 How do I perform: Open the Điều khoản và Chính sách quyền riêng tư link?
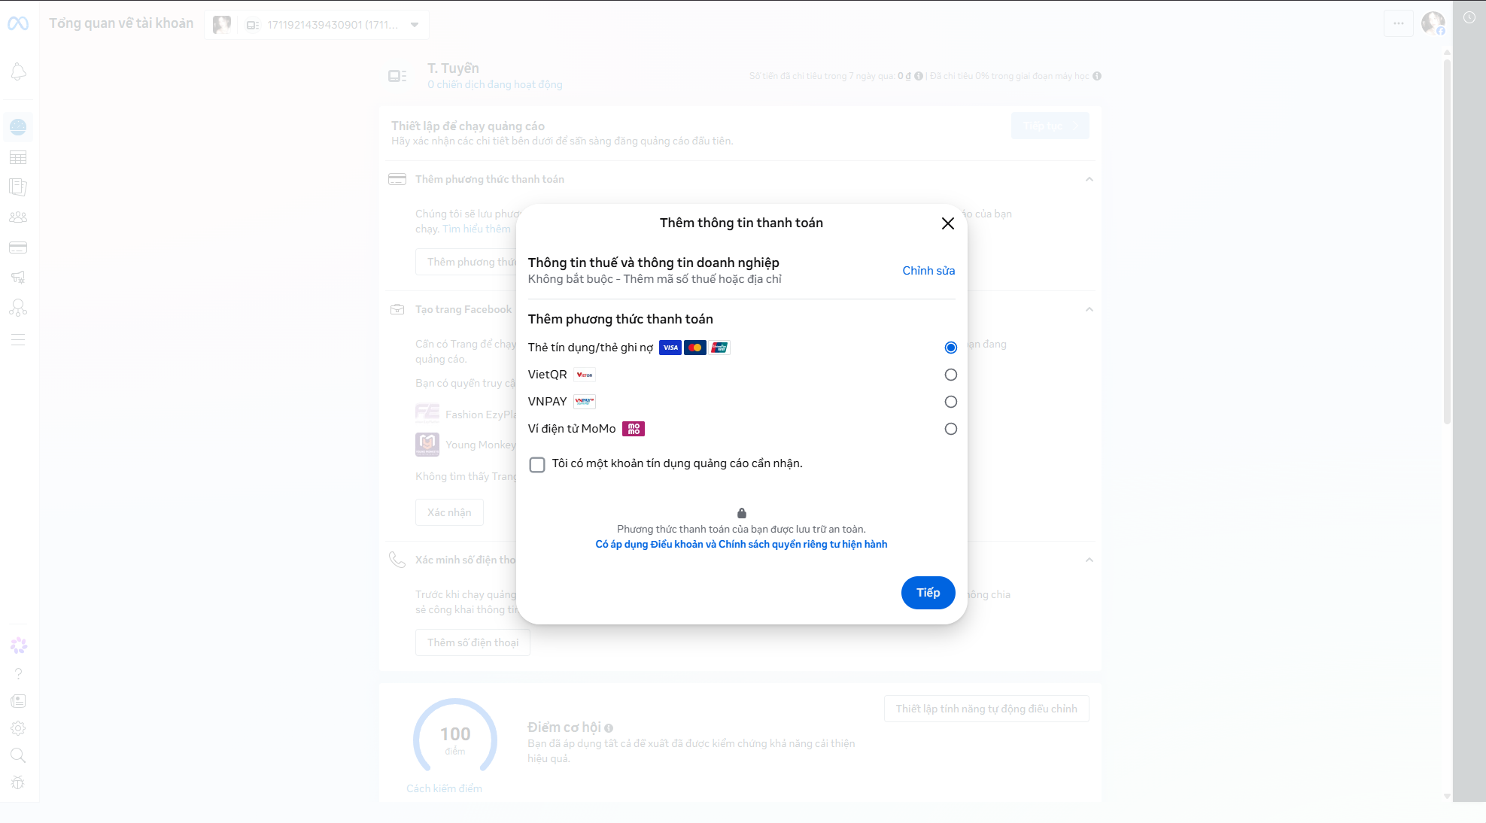point(742,545)
